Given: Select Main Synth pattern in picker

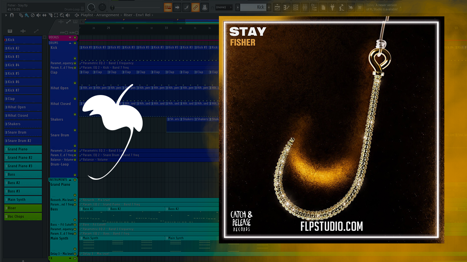Looking at the screenshot, I should click(x=23, y=199).
